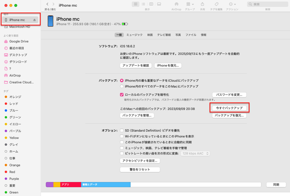Select back up to iCloud radio option
Screen dimensions: 290x196
click(122, 81)
